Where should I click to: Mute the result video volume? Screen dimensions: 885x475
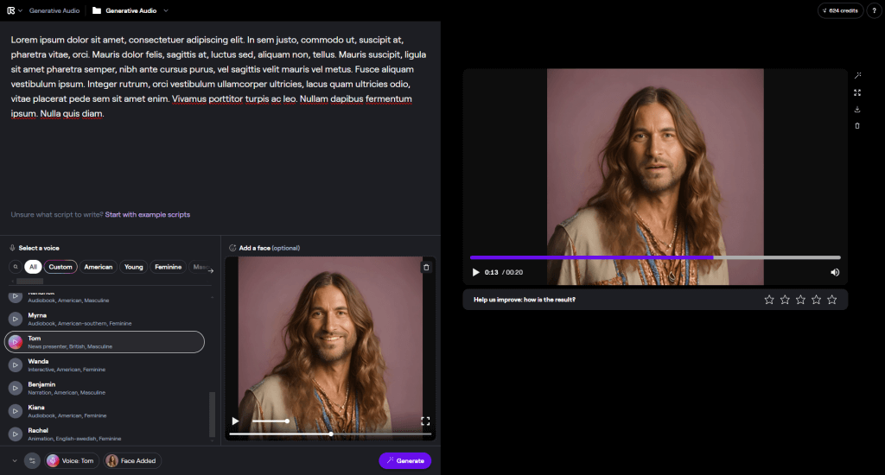click(x=835, y=272)
